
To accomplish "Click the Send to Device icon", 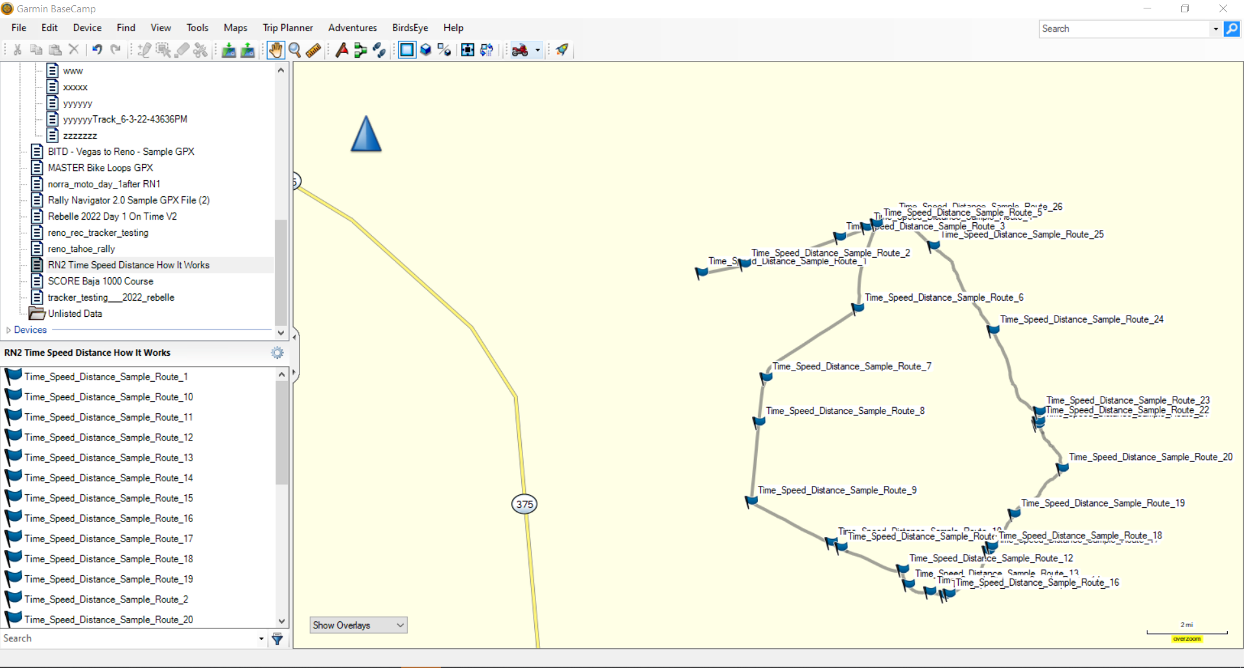I will (228, 50).
